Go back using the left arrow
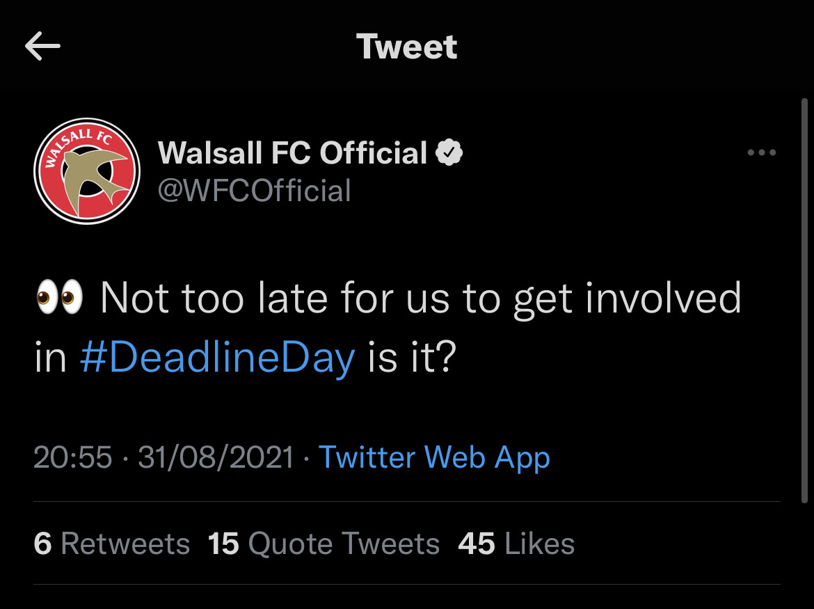Viewport: 814px width, 609px height. (42, 46)
